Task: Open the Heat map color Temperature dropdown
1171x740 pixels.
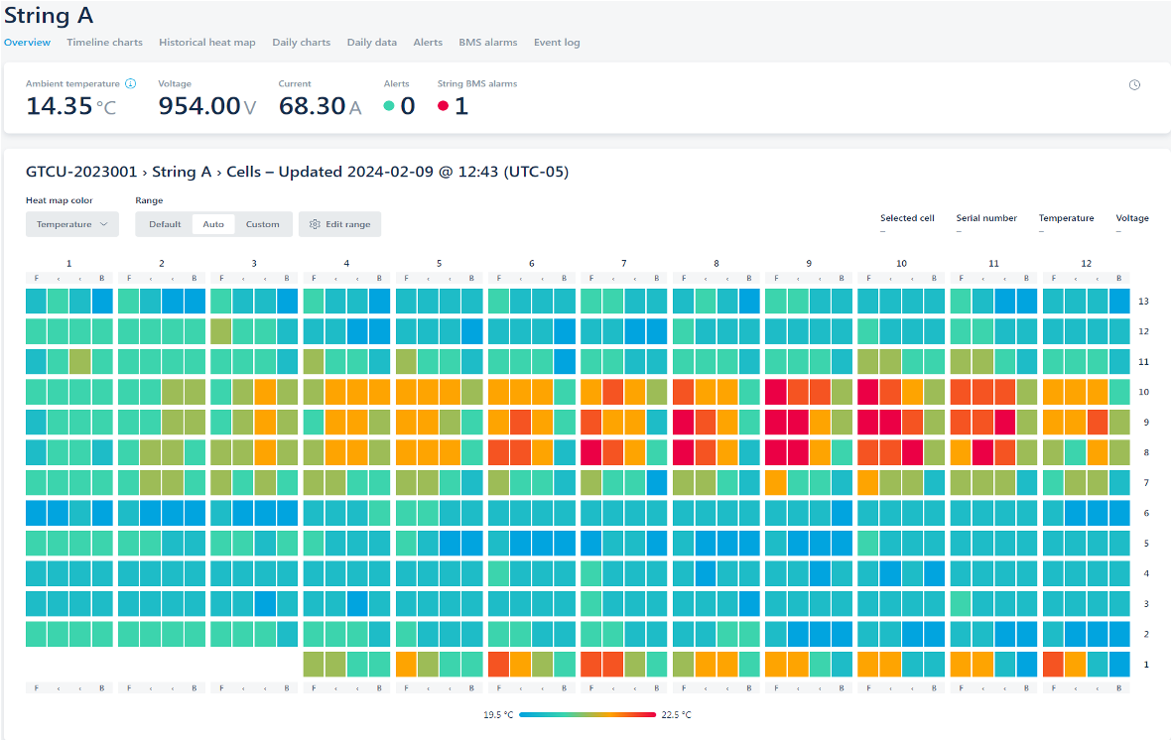Action: (72, 224)
